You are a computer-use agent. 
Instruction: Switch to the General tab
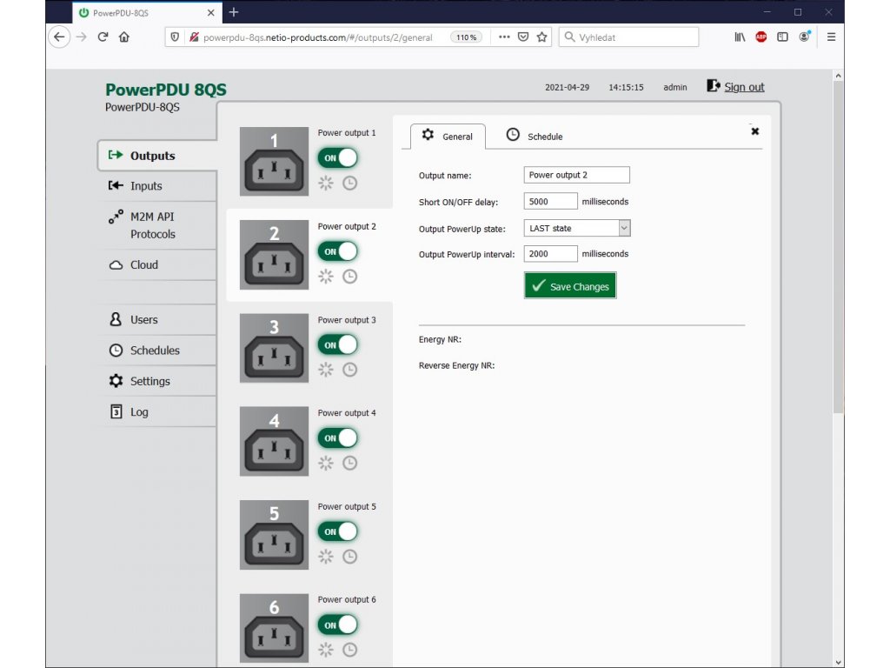pyautogui.click(x=448, y=137)
